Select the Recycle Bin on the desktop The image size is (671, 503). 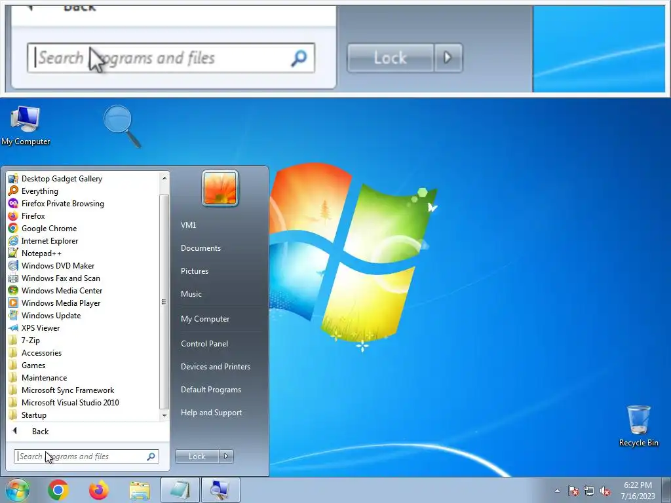638,426
